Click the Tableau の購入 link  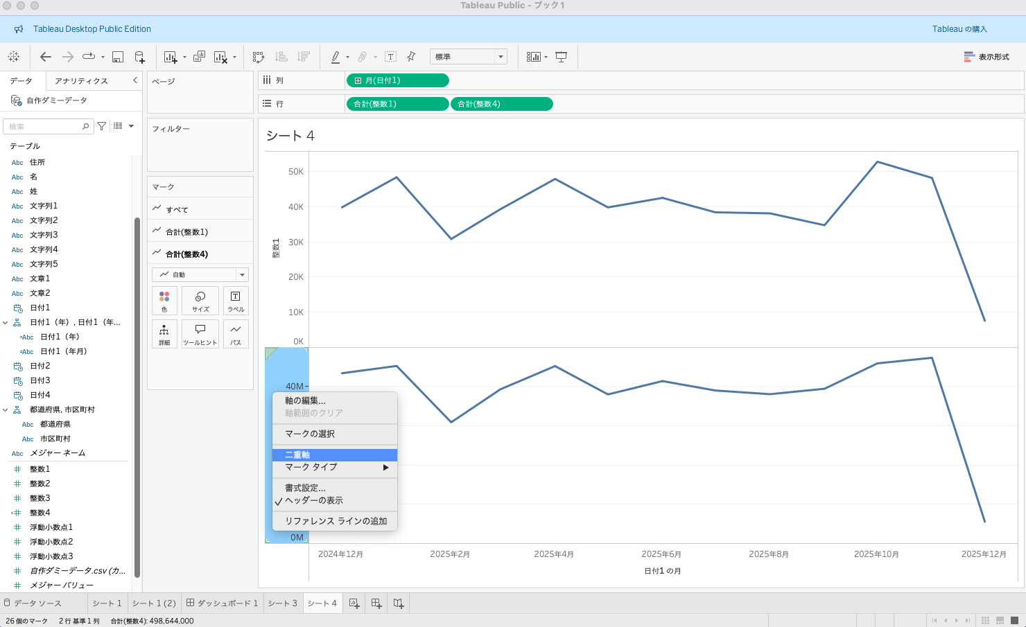pyautogui.click(x=959, y=29)
